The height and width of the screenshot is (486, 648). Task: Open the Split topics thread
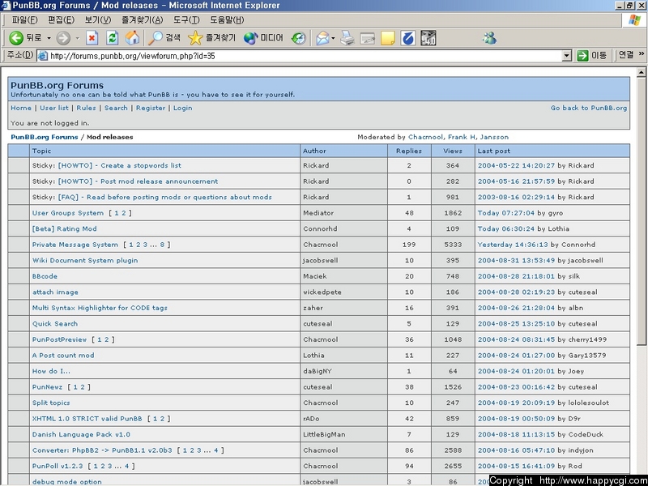(51, 403)
